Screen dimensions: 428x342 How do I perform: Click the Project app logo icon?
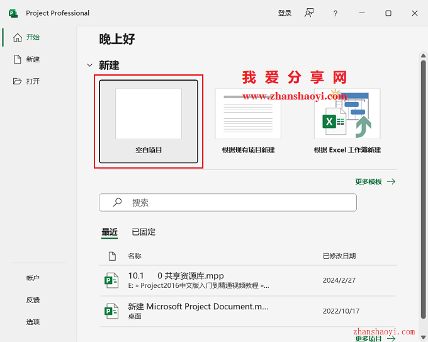[x=13, y=13]
